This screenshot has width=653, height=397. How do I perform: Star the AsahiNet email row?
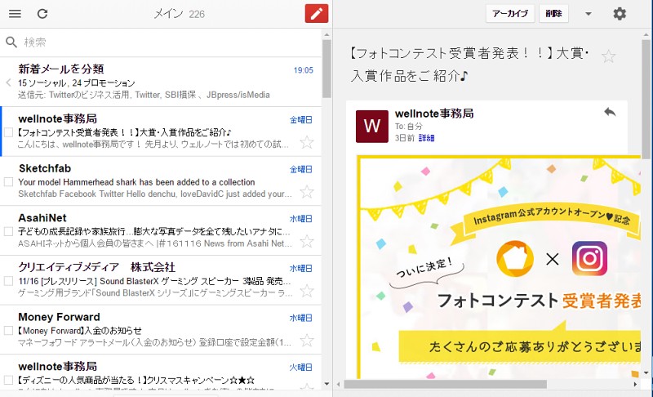coord(307,241)
